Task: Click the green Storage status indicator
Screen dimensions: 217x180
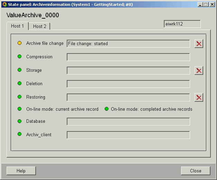Action: pyautogui.click(x=20, y=70)
